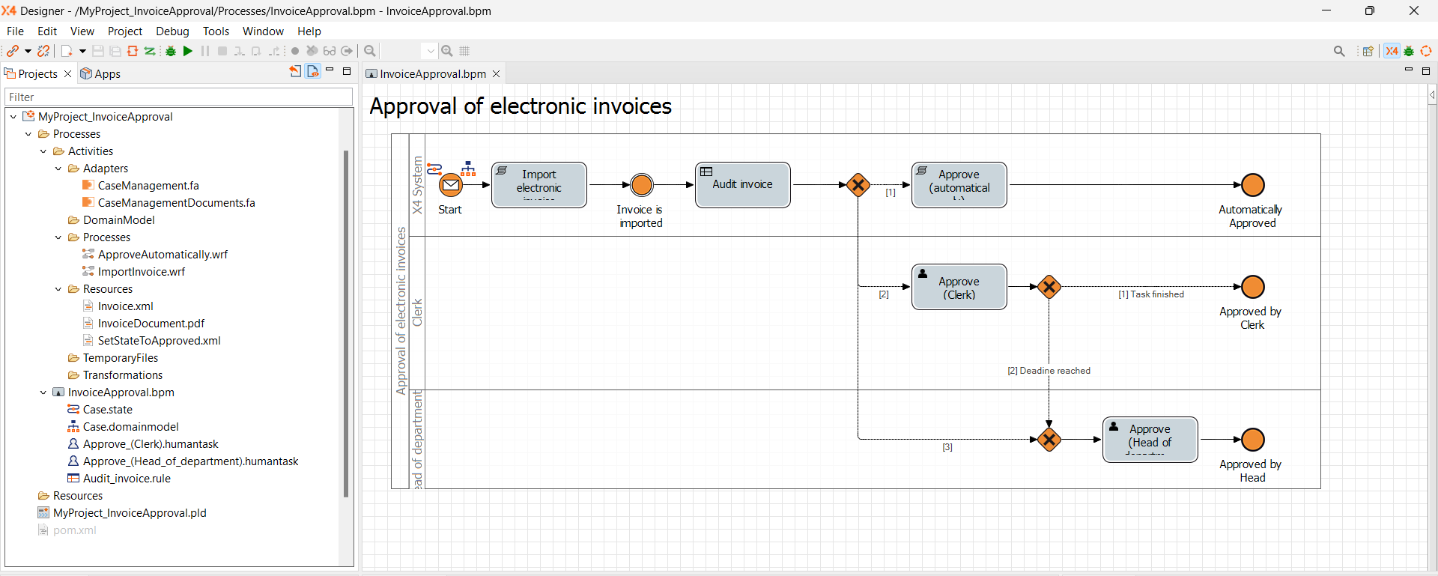Screen dimensions: 1438x576
Task: Click the zoom out magnifier icon
Action: [x=370, y=51]
